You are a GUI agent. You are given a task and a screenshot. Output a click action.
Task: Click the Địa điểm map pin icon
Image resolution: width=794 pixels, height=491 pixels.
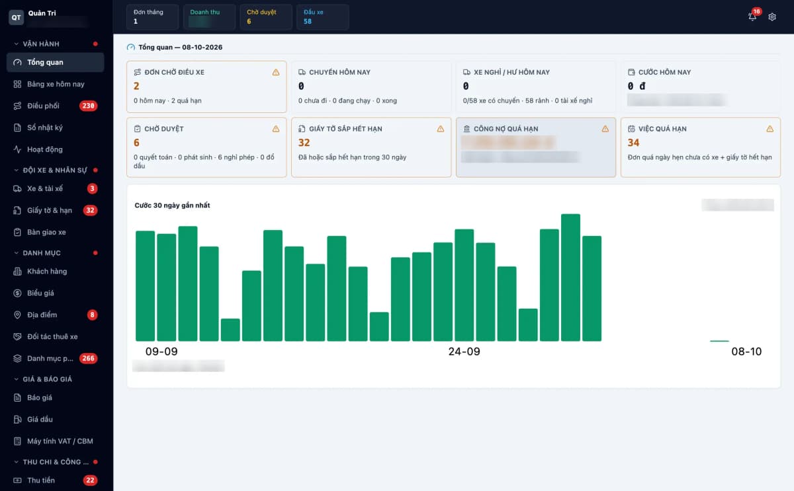click(18, 315)
